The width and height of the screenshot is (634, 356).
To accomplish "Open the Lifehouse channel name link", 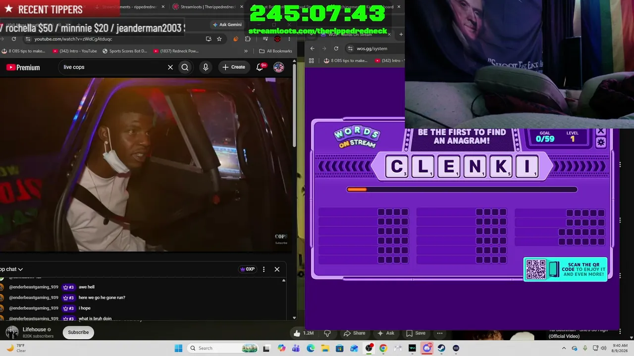I will point(34,330).
